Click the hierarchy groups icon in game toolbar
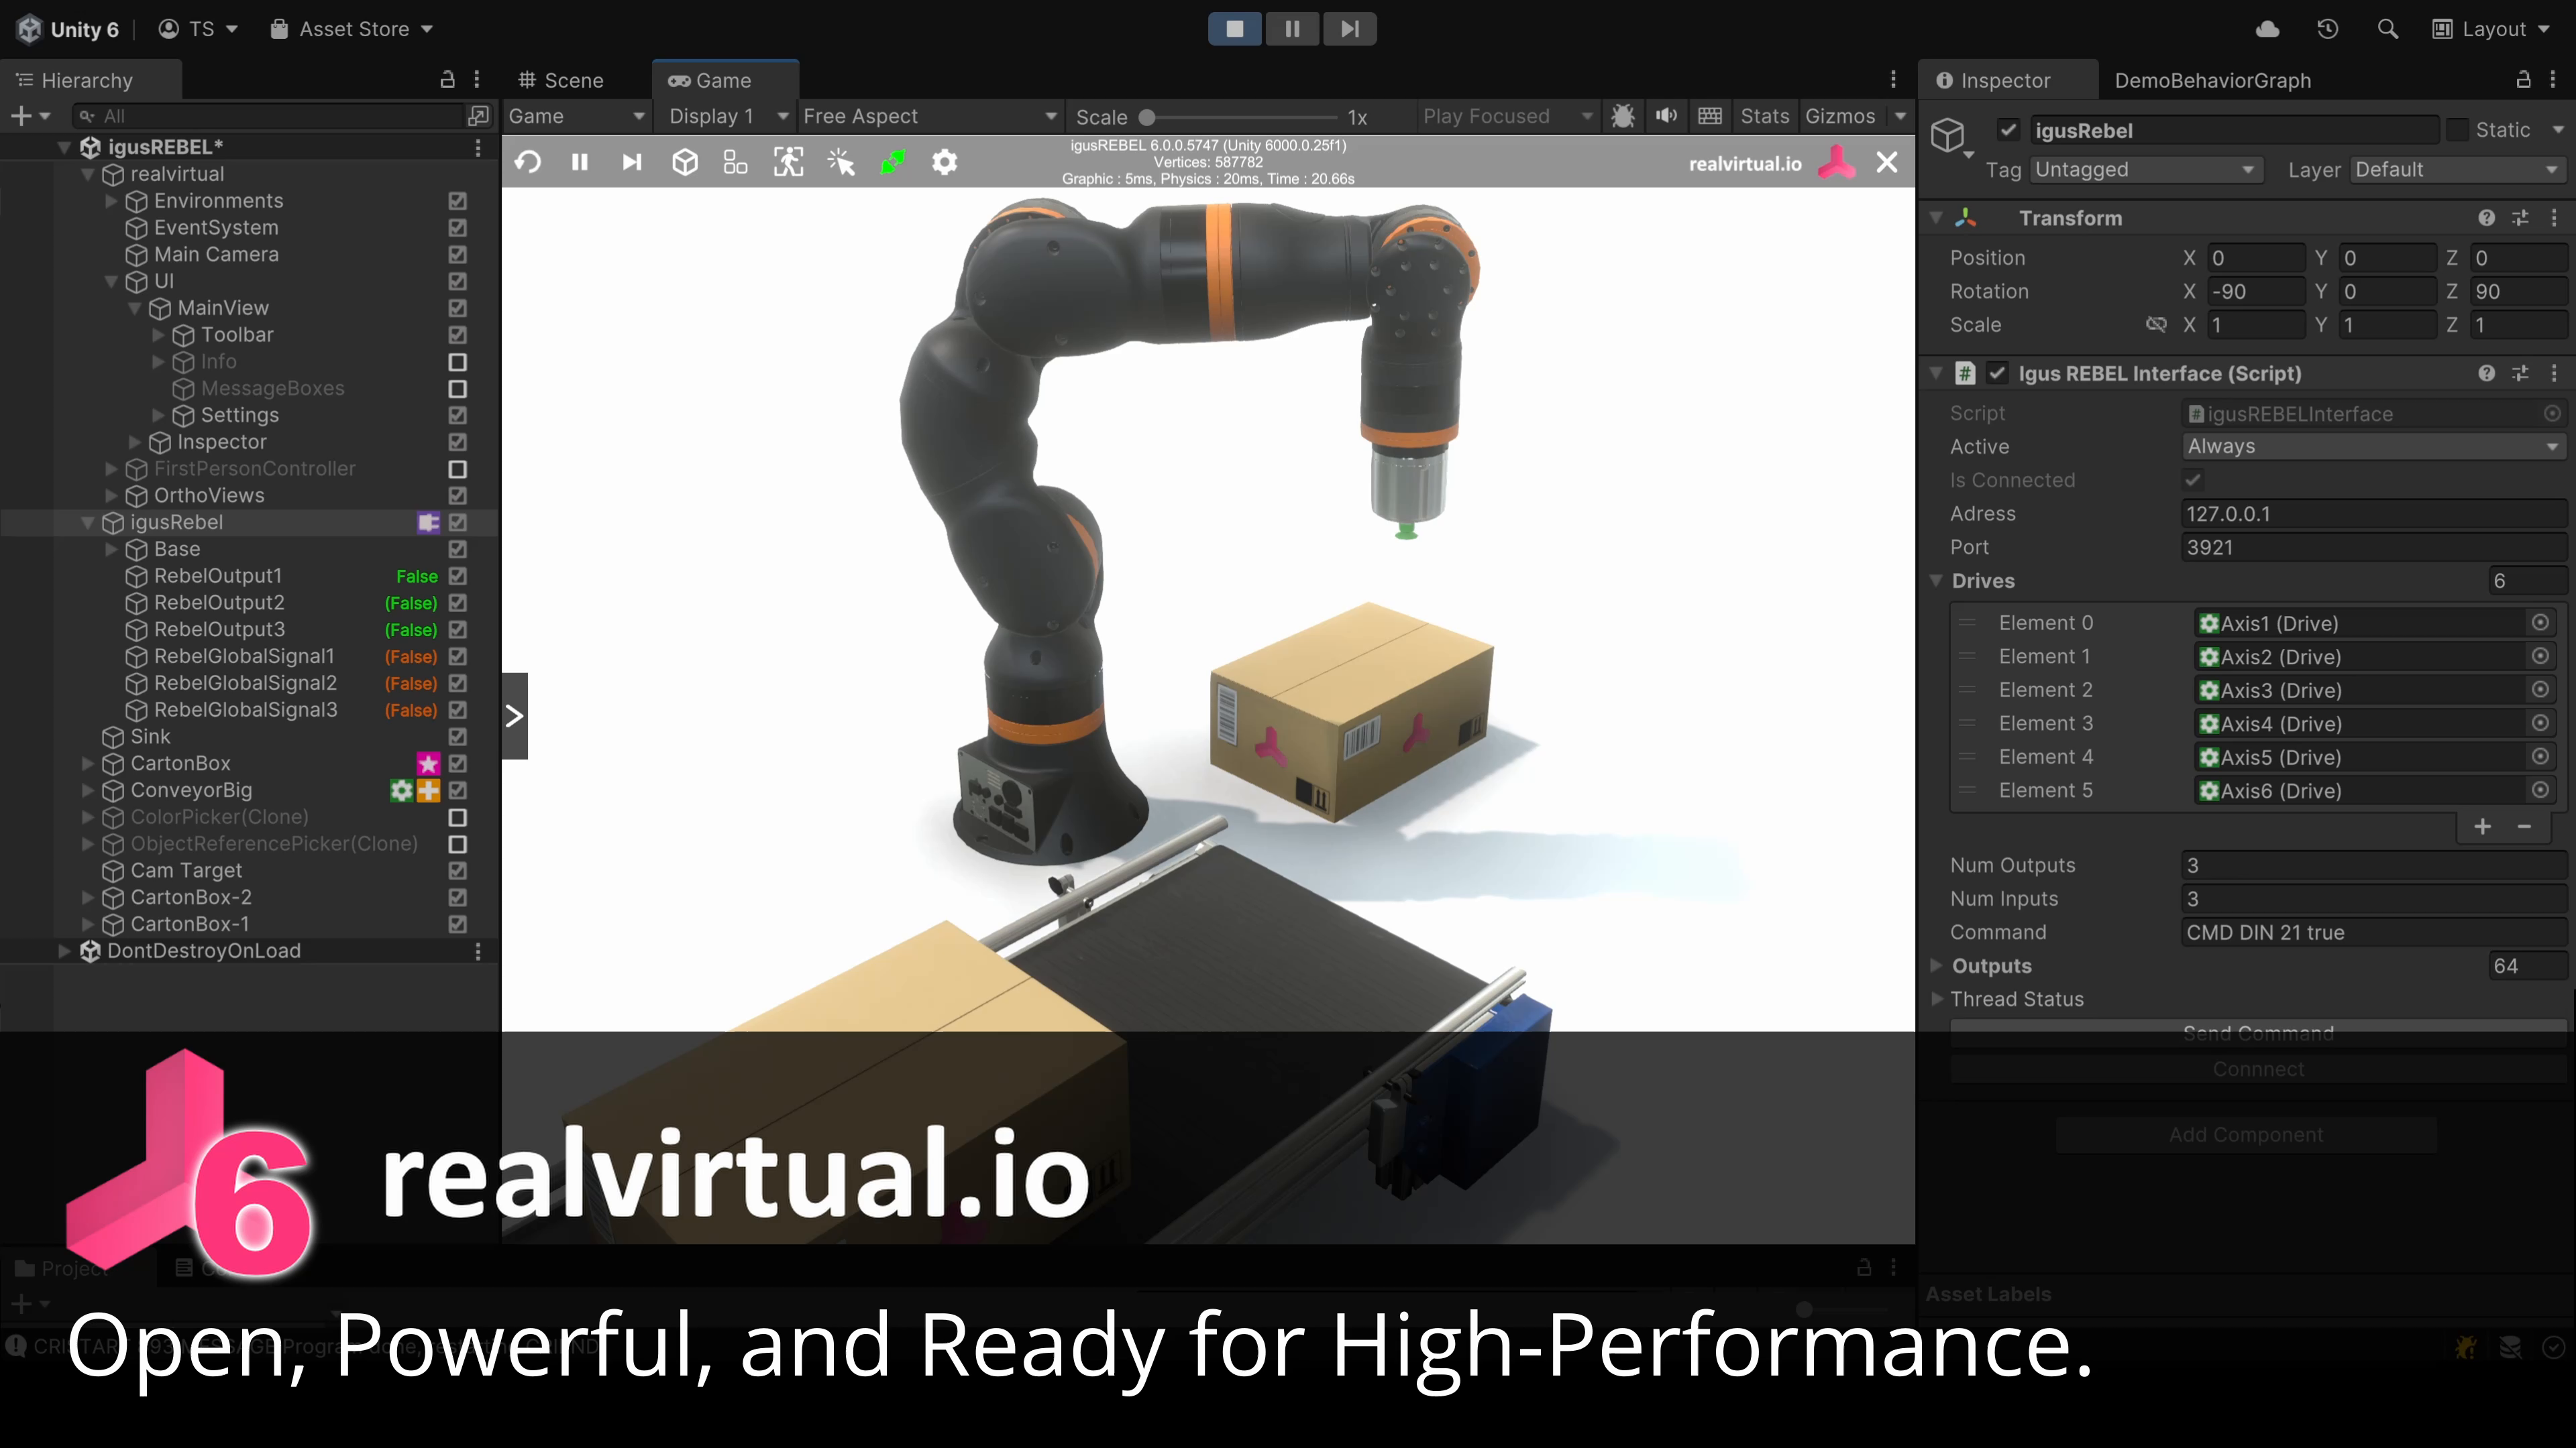 [736, 162]
